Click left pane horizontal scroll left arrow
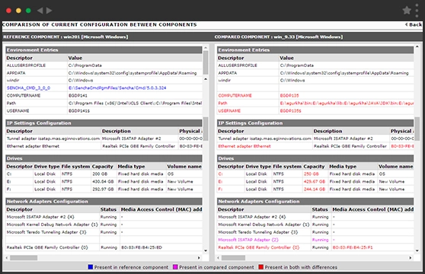The width and height of the screenshot is (425, 274). [7, 258]
